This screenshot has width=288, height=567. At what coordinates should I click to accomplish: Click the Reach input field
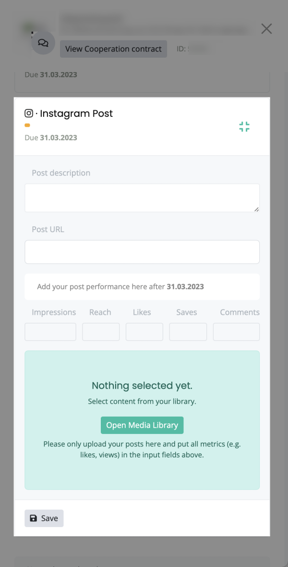click(101, 332)
